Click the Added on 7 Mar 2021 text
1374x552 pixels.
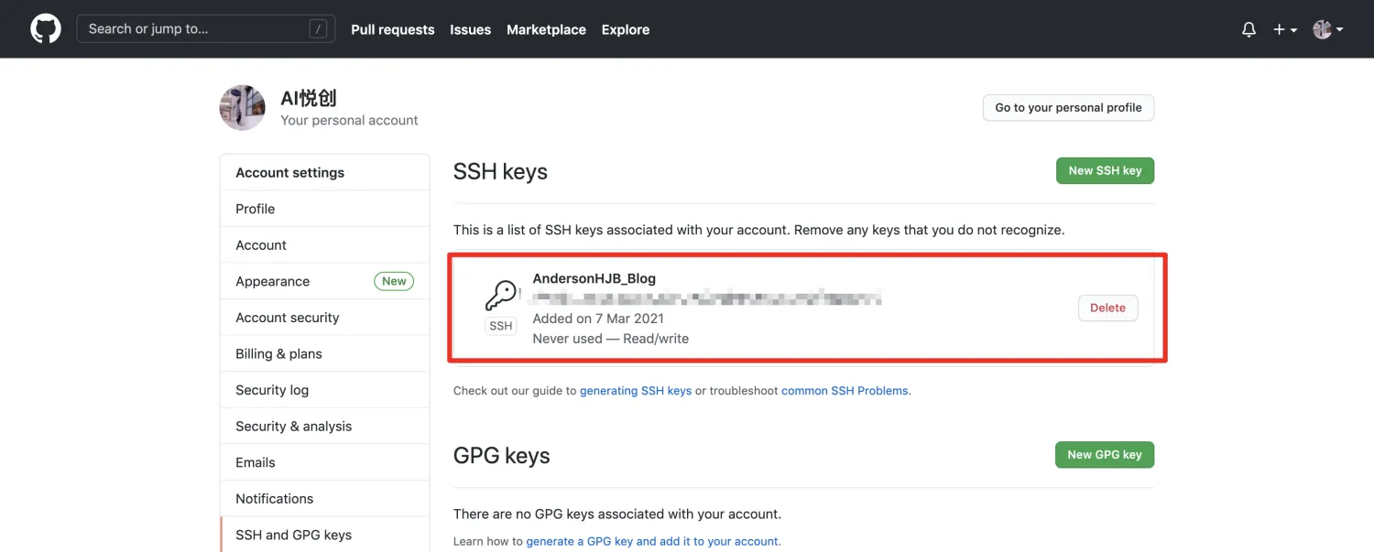click(598, 319)
